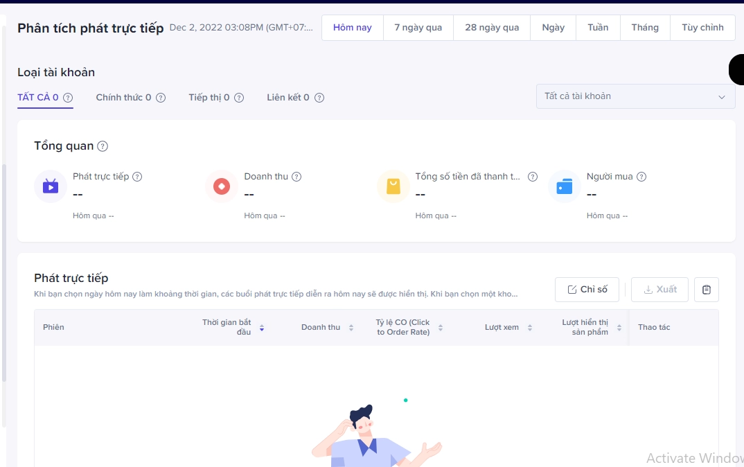Switch to the Tháng range option
This screenshot has width=744, height=467.
[645, 28]
